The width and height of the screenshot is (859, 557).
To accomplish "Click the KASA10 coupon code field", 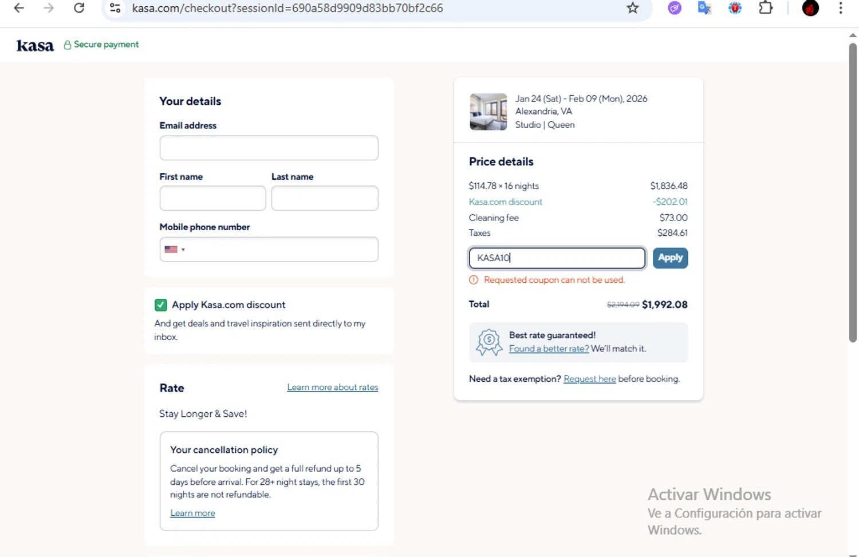I will point(557,258).
